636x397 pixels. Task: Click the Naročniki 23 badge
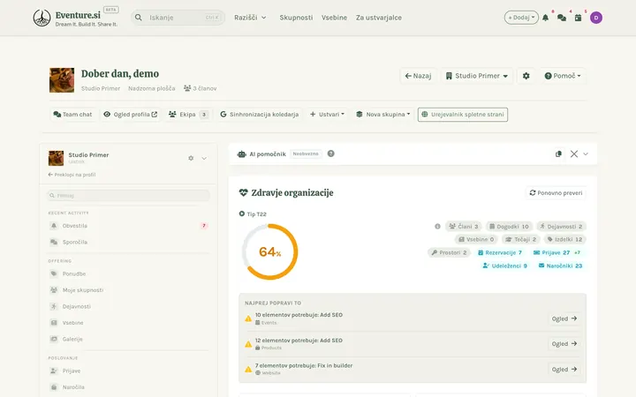pyautogui.click(x=560, y=266)
